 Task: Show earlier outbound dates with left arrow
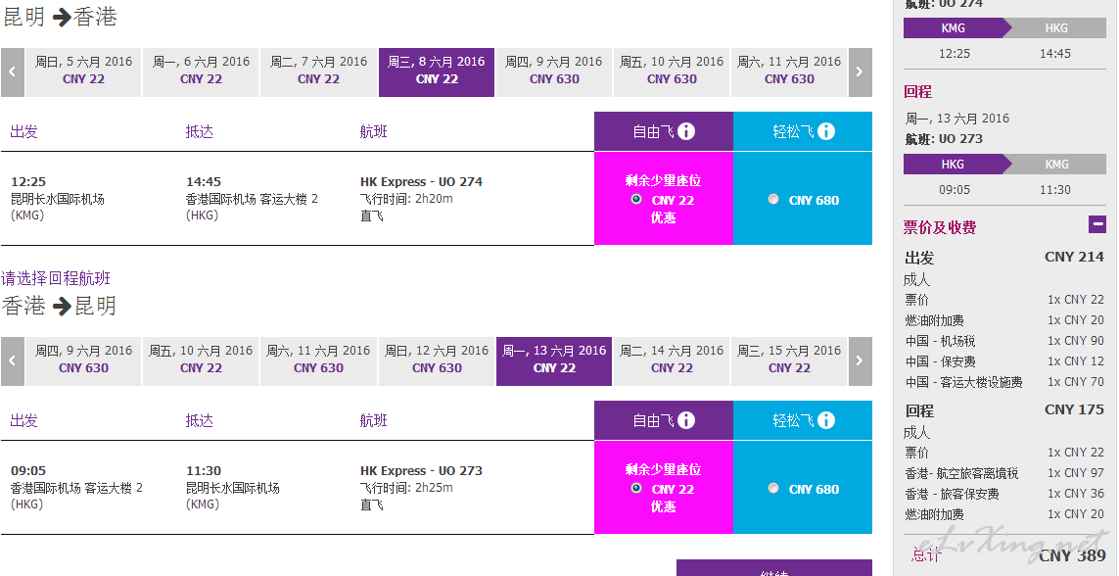[x=12, y=72]
